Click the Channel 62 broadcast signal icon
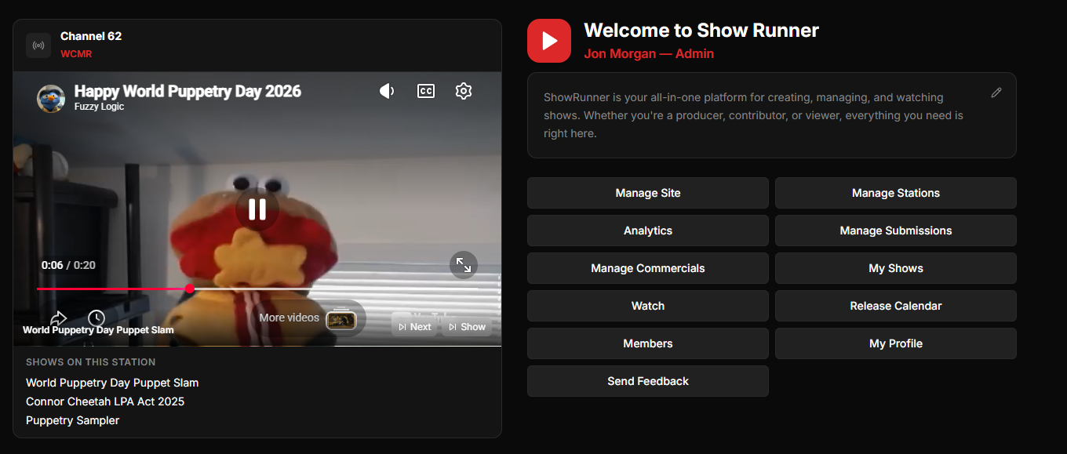This screenshot has width=1067, height=454. [38, 45]
